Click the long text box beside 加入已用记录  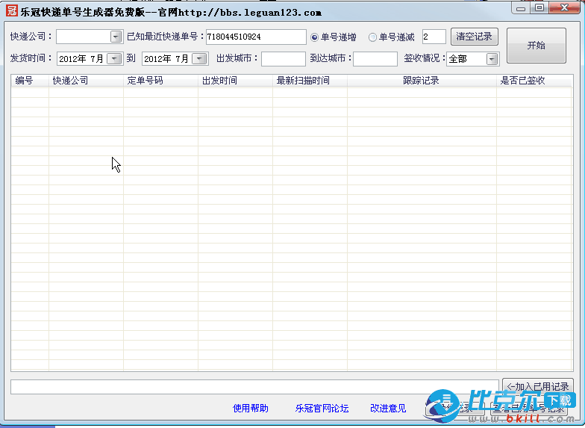(254, 387)
